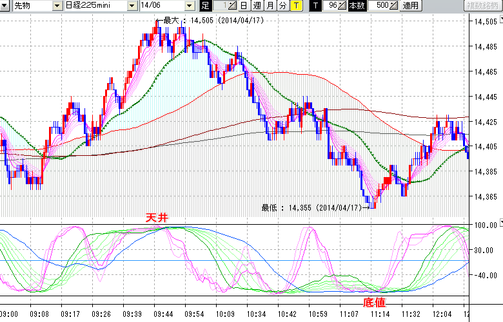The width and height of the screenshot is (503, 322).
Task: Switch to the 週 weekly timeframe
Action: click(x=257, y=6)
